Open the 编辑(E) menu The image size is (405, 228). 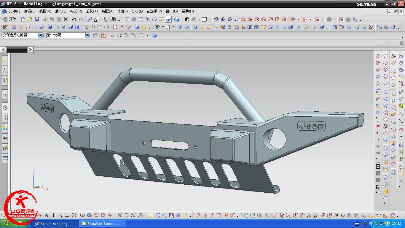click(x=30, y=11)
